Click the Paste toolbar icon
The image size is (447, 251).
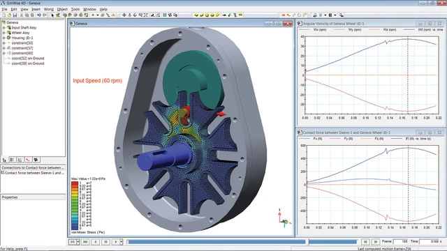pyautogui.click(x=32, y=15)
